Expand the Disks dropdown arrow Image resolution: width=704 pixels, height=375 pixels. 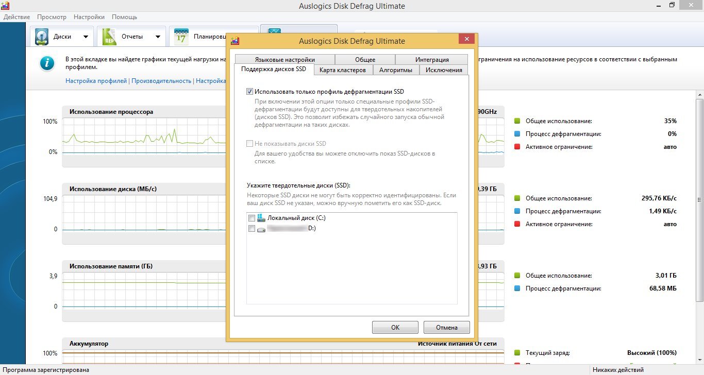coord(86,37)
